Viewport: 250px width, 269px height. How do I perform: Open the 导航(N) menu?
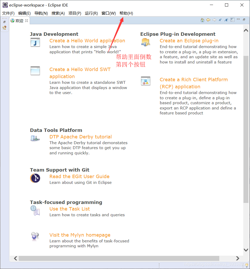click(x=41, y=13)
